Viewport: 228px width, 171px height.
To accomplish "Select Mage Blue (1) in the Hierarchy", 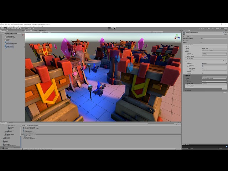I will (x=10, y=45).
